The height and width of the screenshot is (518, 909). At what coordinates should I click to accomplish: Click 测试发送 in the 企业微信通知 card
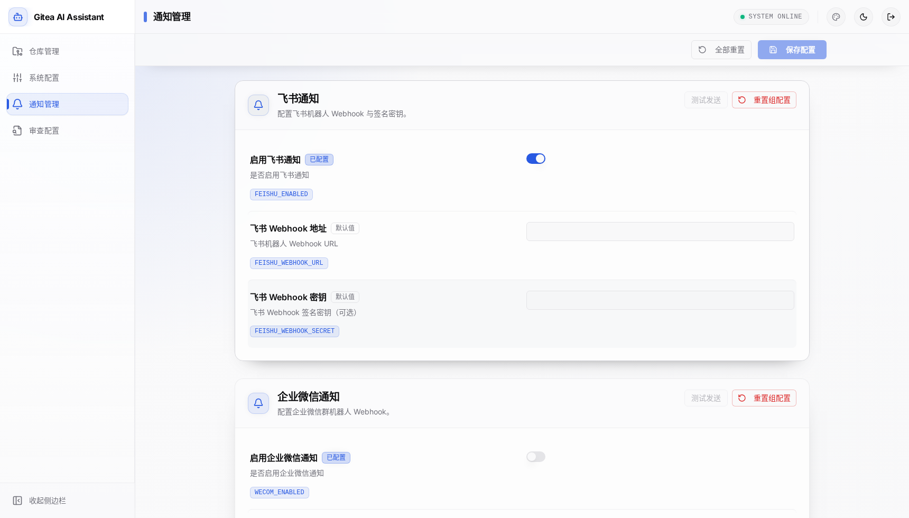click(706, 398)
